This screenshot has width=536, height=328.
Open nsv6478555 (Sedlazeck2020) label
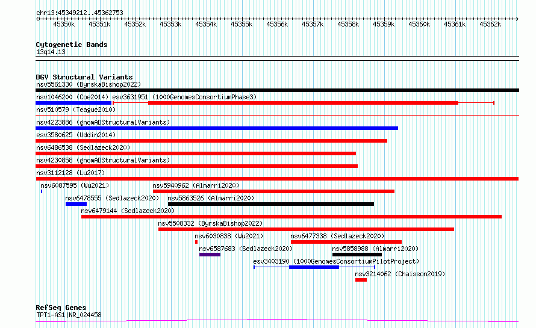(x=112, y=198)
